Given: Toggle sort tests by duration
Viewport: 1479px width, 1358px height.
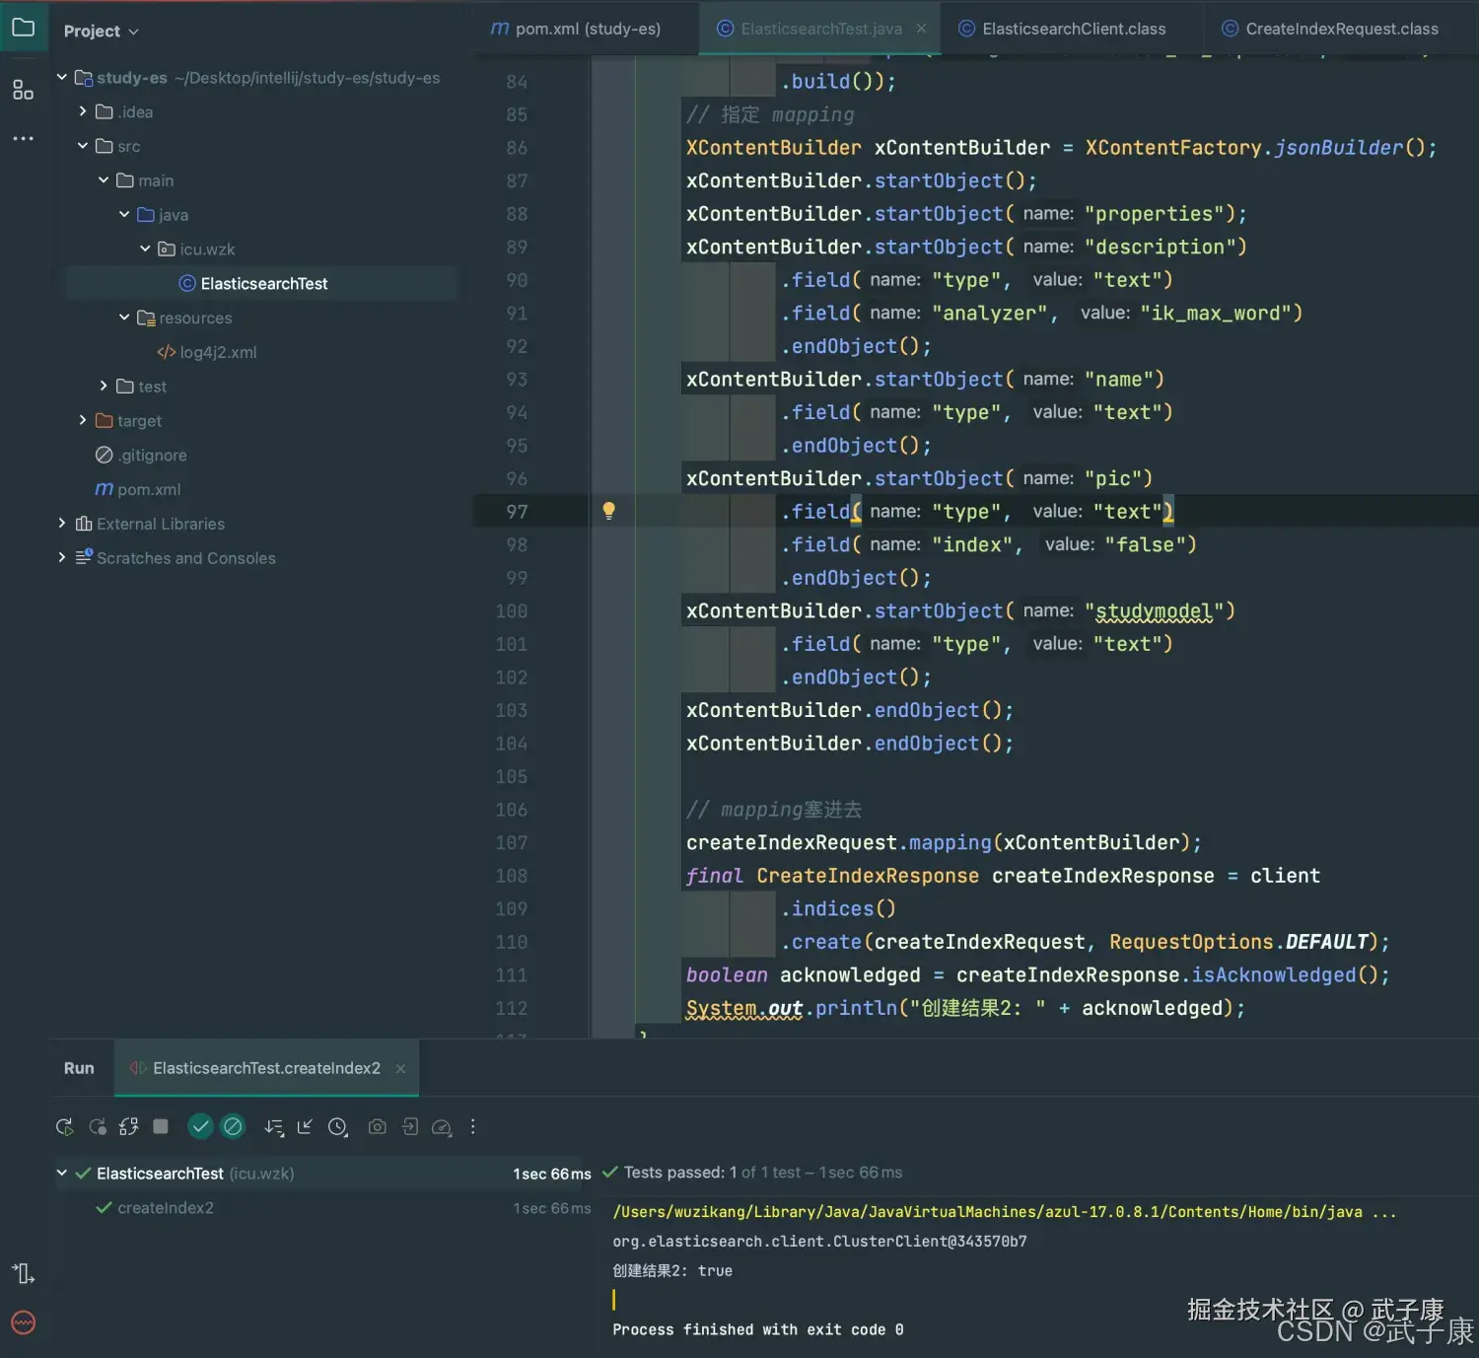Looking at the screenshot, I should coord(273,1126).
